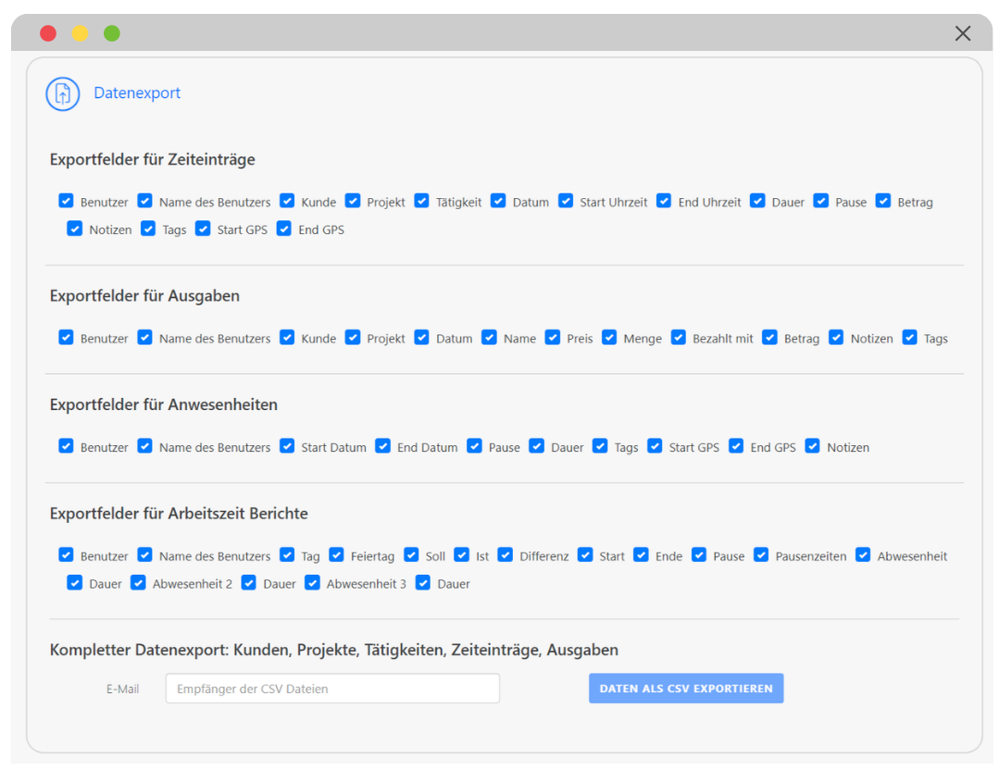This screenshot has height=783, width=999.
Task: Uncheck Tätigkeit in Zeiteinträge fields
Action: click(x=422, y=201)
